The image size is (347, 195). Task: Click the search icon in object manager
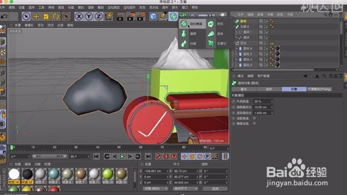click(325, 15)
